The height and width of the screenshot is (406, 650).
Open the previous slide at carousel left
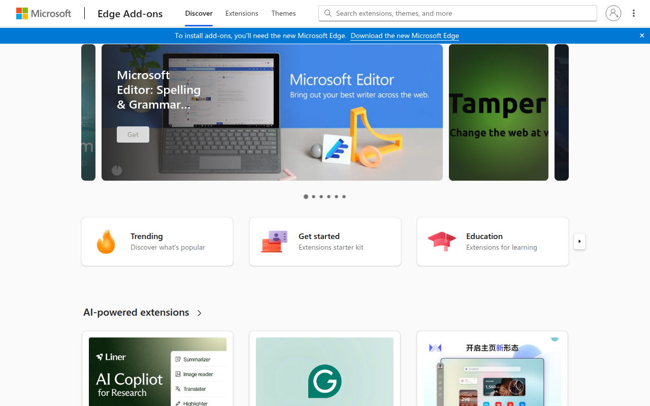coord(88,112)
